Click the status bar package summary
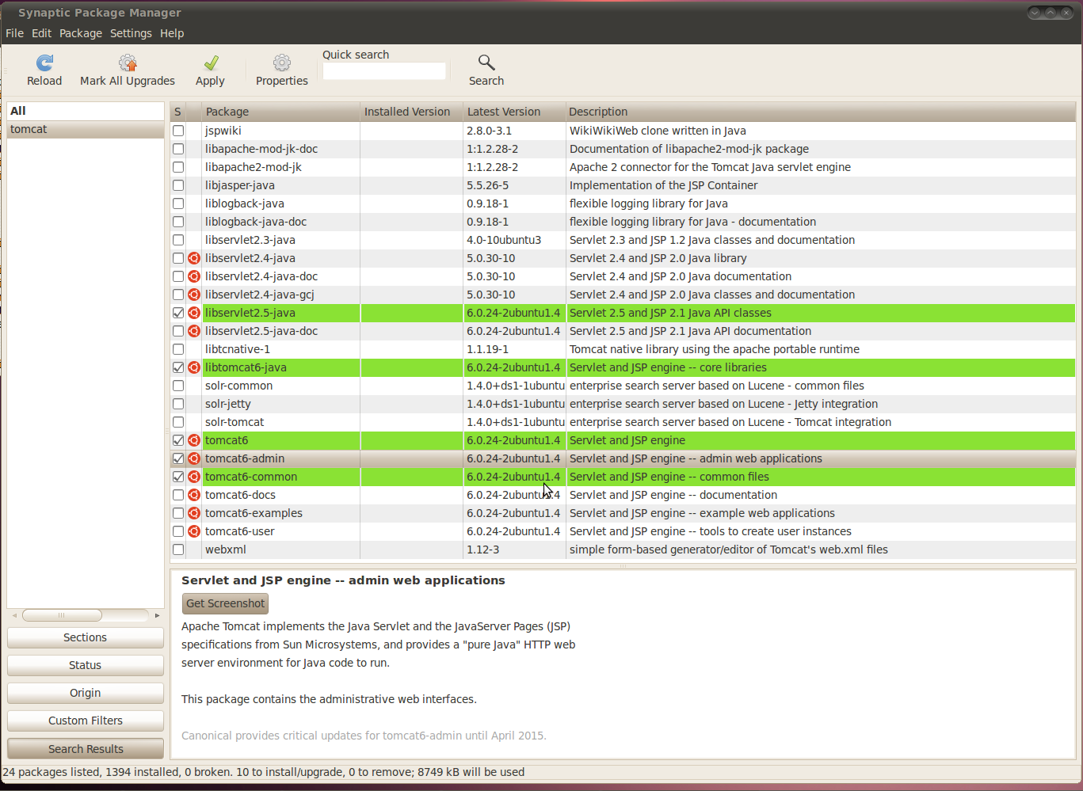The height and width of the screenshot is (791, 1083). point(264,772)
